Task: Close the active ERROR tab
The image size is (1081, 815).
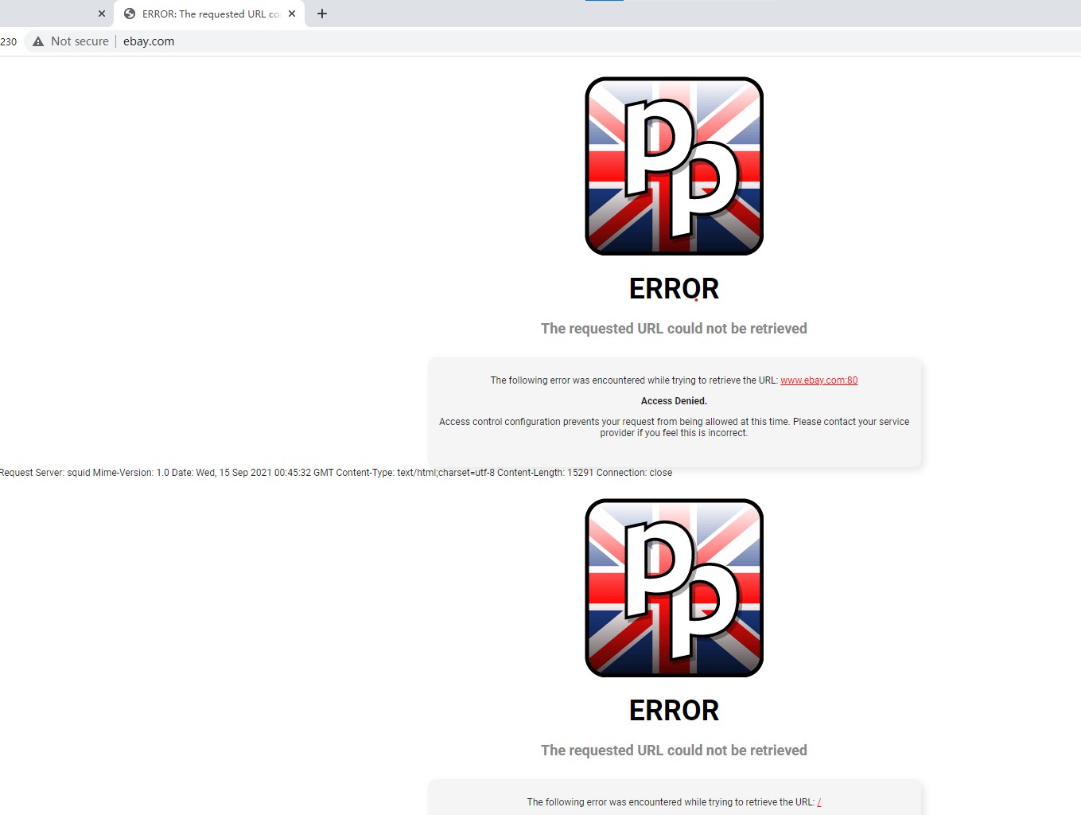Action: pos(292,14)
